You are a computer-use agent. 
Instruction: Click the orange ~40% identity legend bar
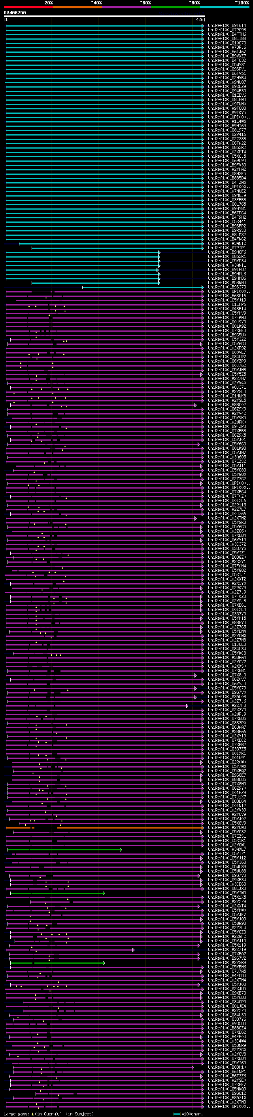click(x=77, y=7)
